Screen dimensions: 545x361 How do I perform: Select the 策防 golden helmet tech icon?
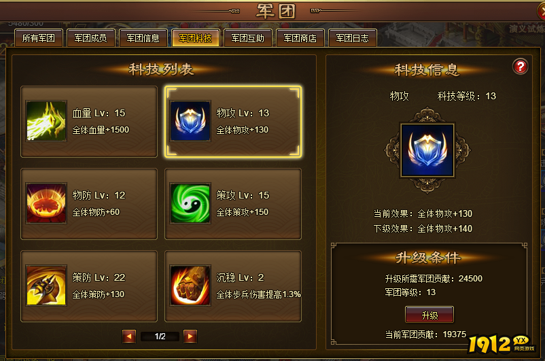tap(46, 286)
